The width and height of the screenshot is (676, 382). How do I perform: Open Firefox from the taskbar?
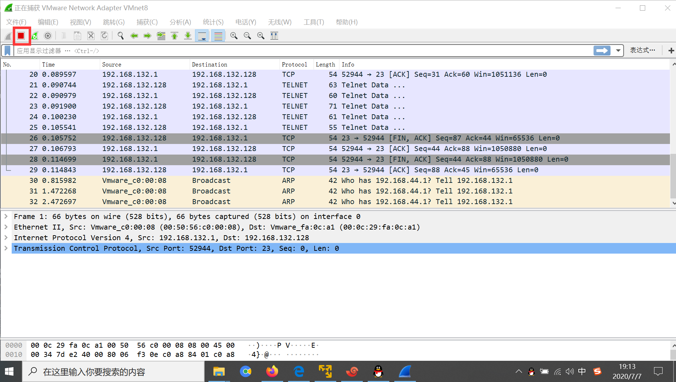(x=272, y=371)
